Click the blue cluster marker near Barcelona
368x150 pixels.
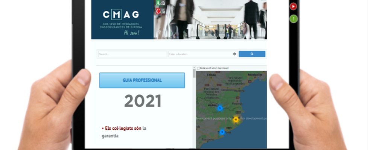click(x=222, y=132)
